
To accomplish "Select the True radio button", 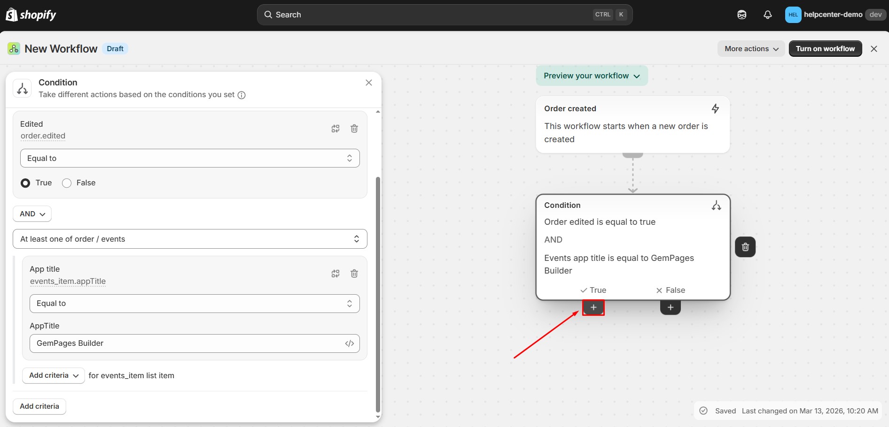I will coord(26,183).
